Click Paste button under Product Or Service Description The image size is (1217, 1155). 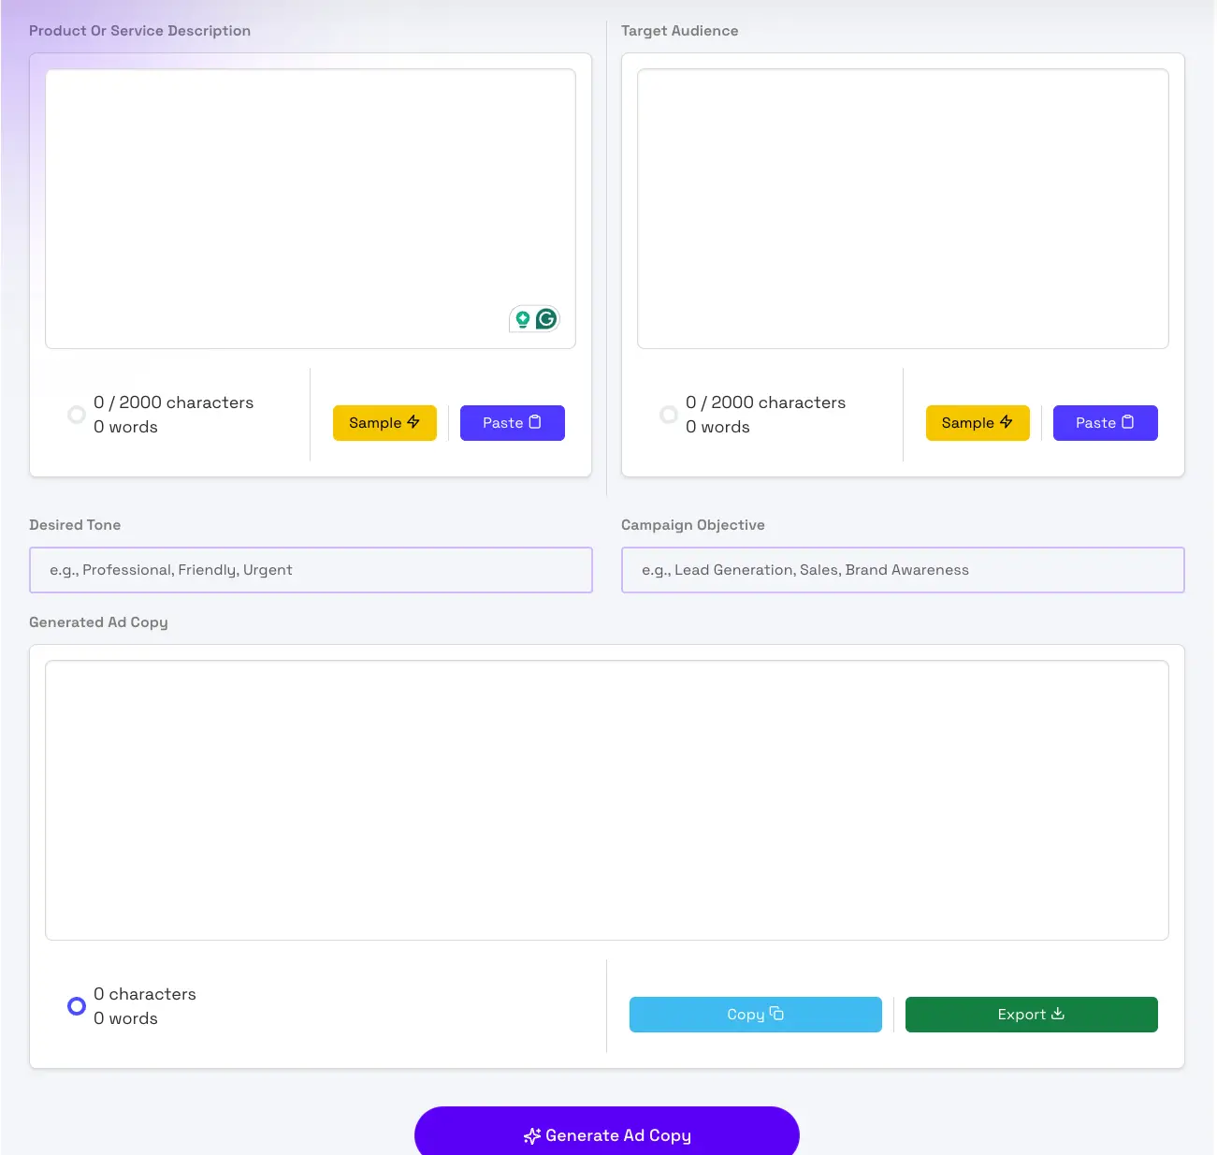513,423
